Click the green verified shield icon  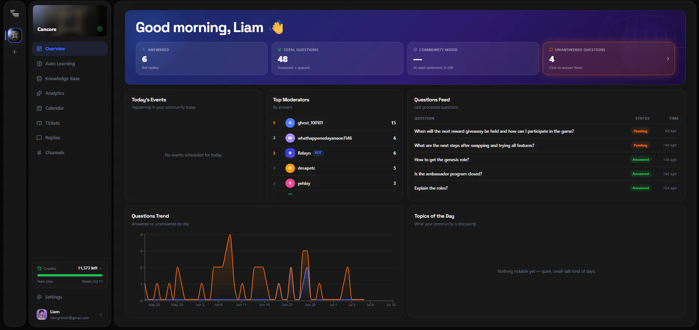pos(100,29)
